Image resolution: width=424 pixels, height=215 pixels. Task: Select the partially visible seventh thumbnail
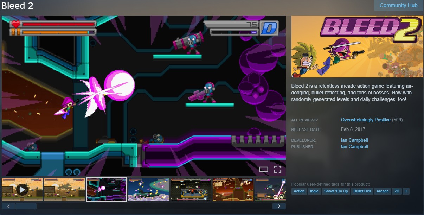pos(270,189)
